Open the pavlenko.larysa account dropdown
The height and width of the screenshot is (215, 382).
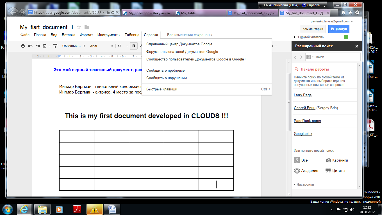[332, 21]
